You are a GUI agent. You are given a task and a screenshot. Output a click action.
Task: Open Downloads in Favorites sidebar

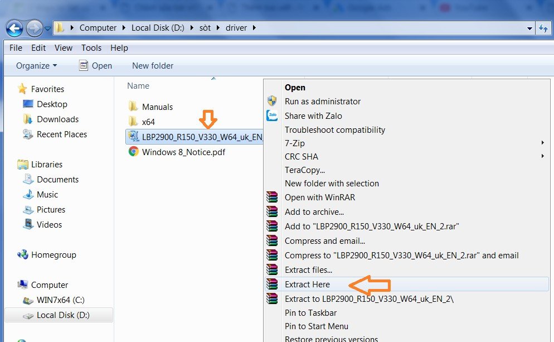pos(57,119)
